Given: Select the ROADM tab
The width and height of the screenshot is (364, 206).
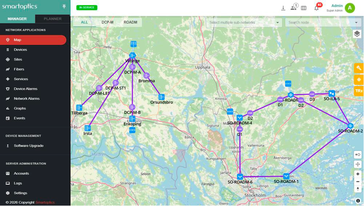Looking at the screenshot, I should tap(130, 23).
